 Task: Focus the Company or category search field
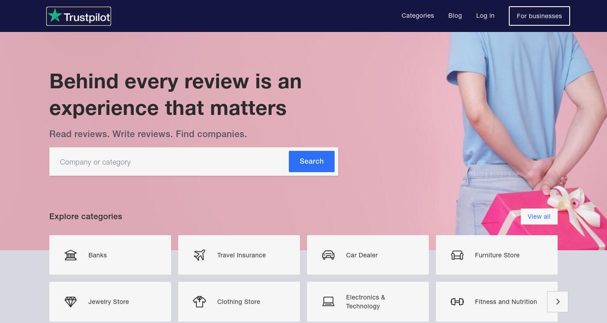169,162
